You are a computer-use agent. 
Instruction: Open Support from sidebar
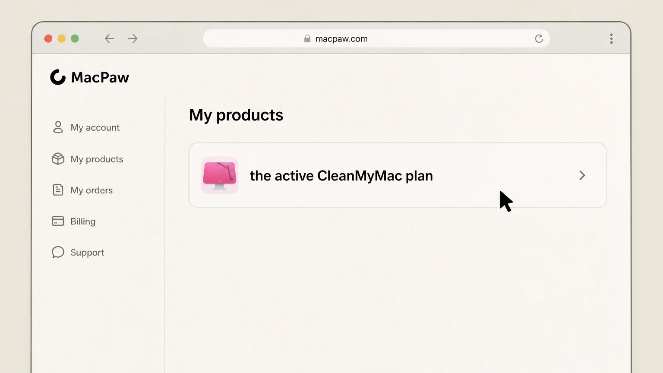[x=87, y=252]
